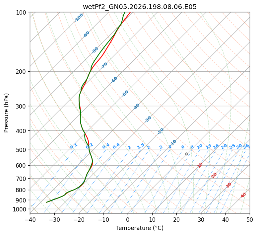Click the 1.5 mixing ratio label
This screenshot has width=257, height=235.
(x=141, y=146)
